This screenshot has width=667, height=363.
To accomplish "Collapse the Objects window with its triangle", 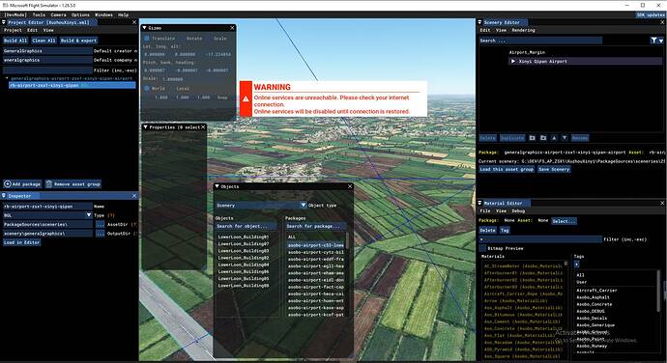I will click(217, 186).
